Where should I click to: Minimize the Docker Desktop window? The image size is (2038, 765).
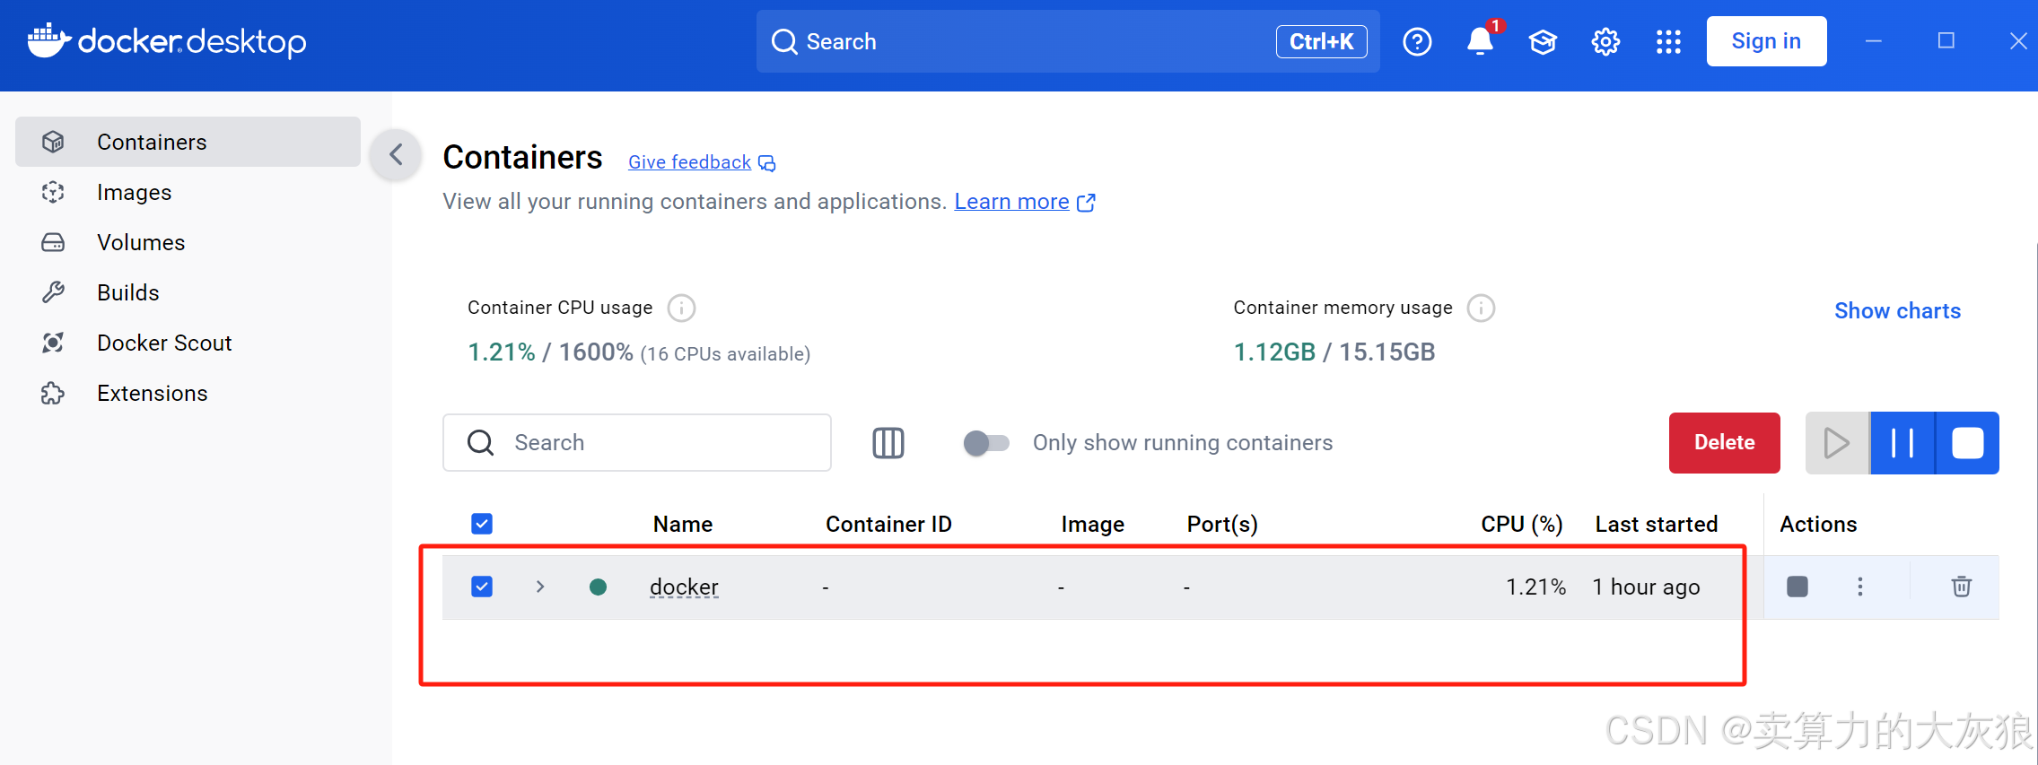point(1874,41)
